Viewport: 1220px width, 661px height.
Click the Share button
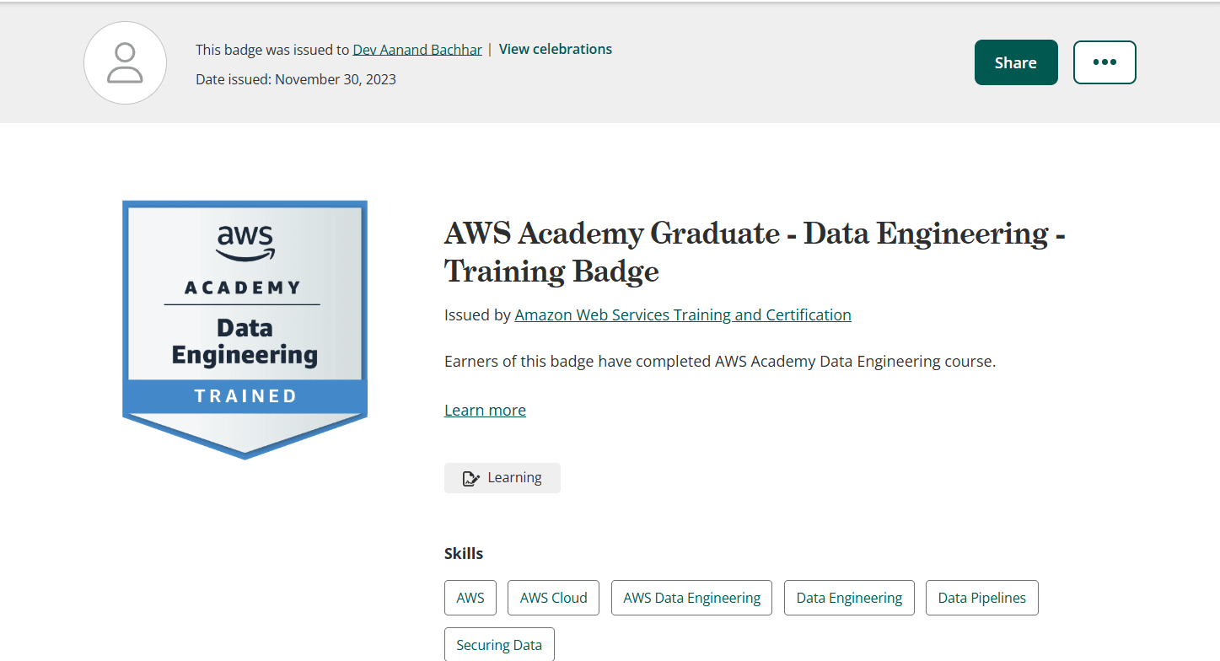click(x=1016, y=62)
